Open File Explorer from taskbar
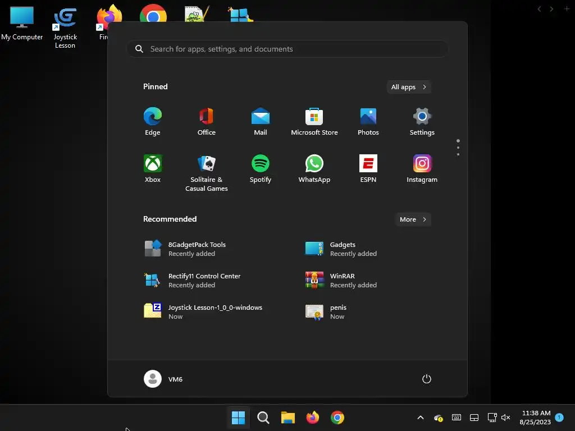 point(288,417)
